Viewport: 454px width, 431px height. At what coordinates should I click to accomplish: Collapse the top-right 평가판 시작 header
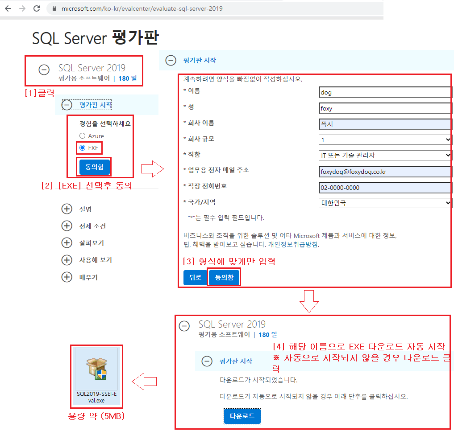coord(171,61)
